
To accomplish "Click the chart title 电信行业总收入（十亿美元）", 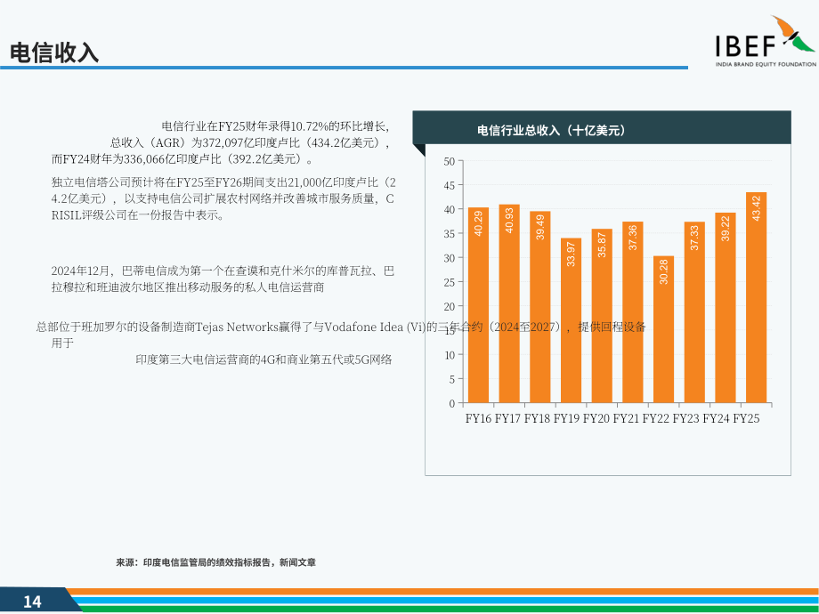I will pos(550,130).
